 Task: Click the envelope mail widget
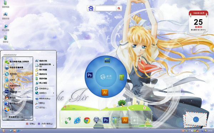(x=195, y=120)
